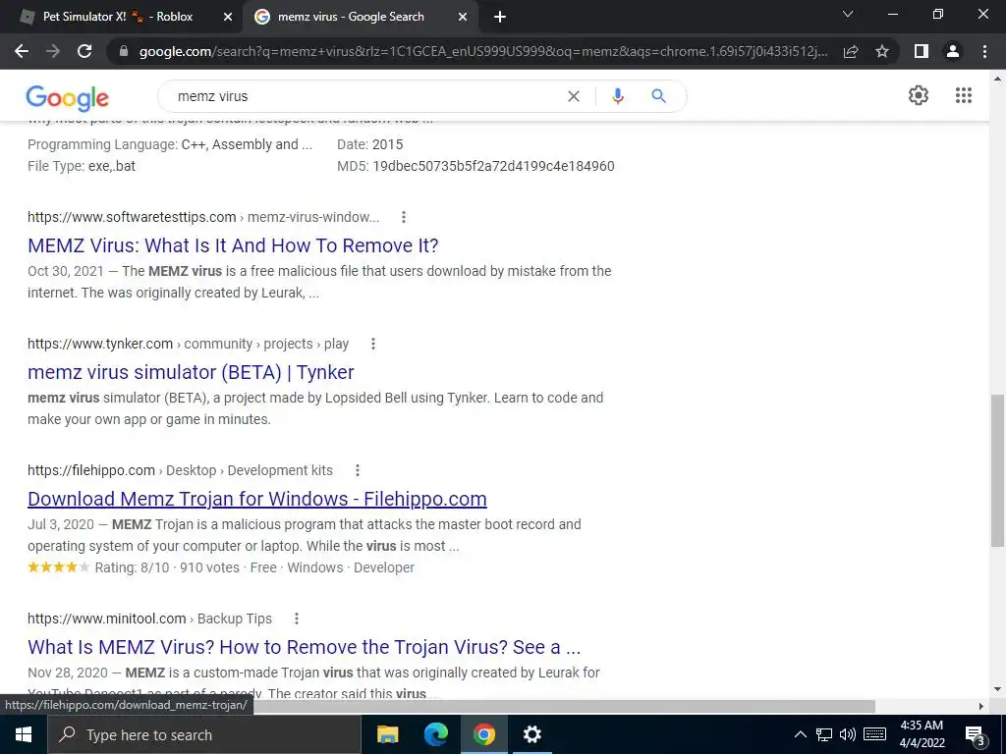Open the tab search chevron
This screenshot has width=1006, height=754.
pos(848,14)
